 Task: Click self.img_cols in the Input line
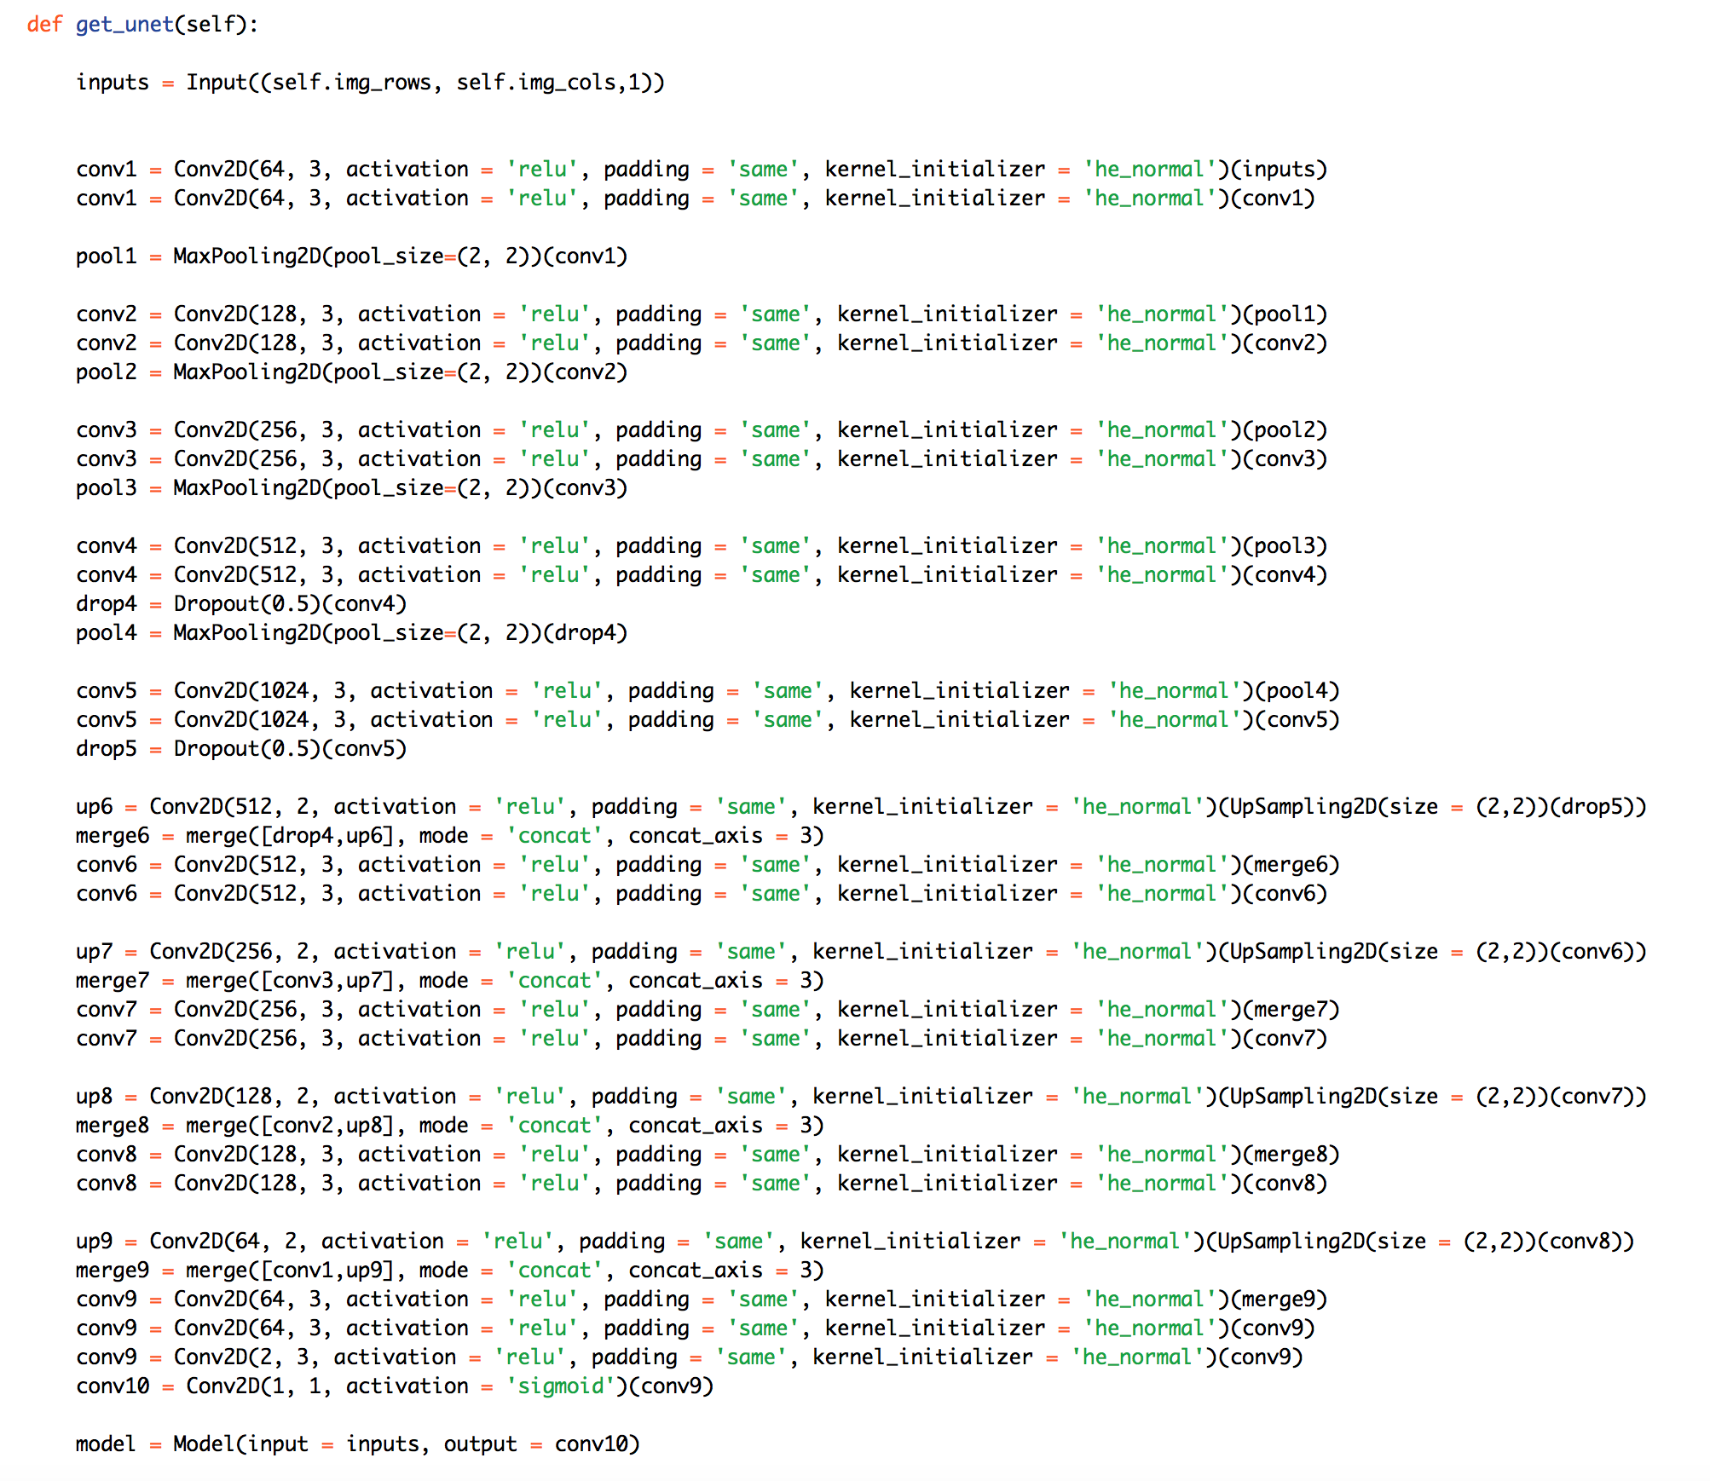535,82
